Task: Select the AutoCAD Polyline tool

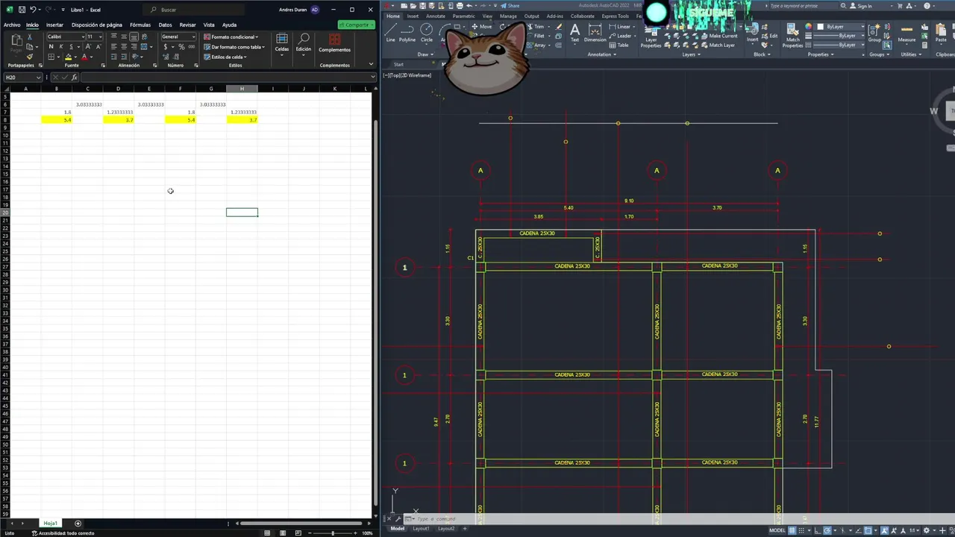Action: pyautogui.click(x=407, y=33)
